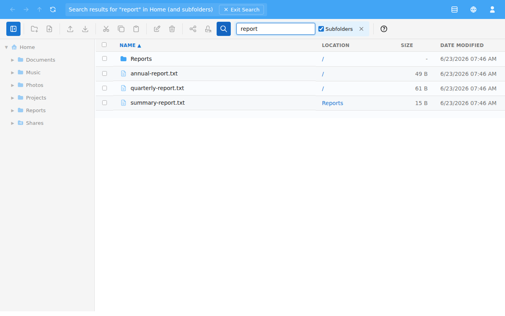Select Music folder in the sidebar

pos(33,73)
